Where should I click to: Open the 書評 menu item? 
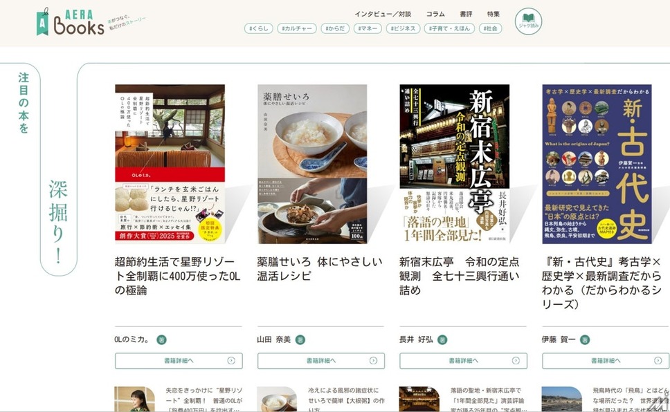pyautogui.click(x=466, y=14)
